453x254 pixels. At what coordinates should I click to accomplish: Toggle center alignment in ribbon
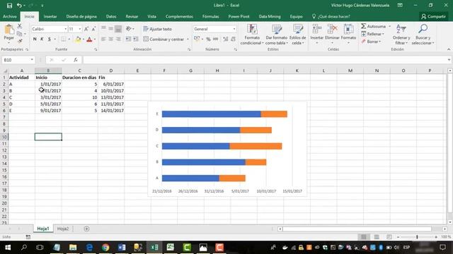pos(111,40)
